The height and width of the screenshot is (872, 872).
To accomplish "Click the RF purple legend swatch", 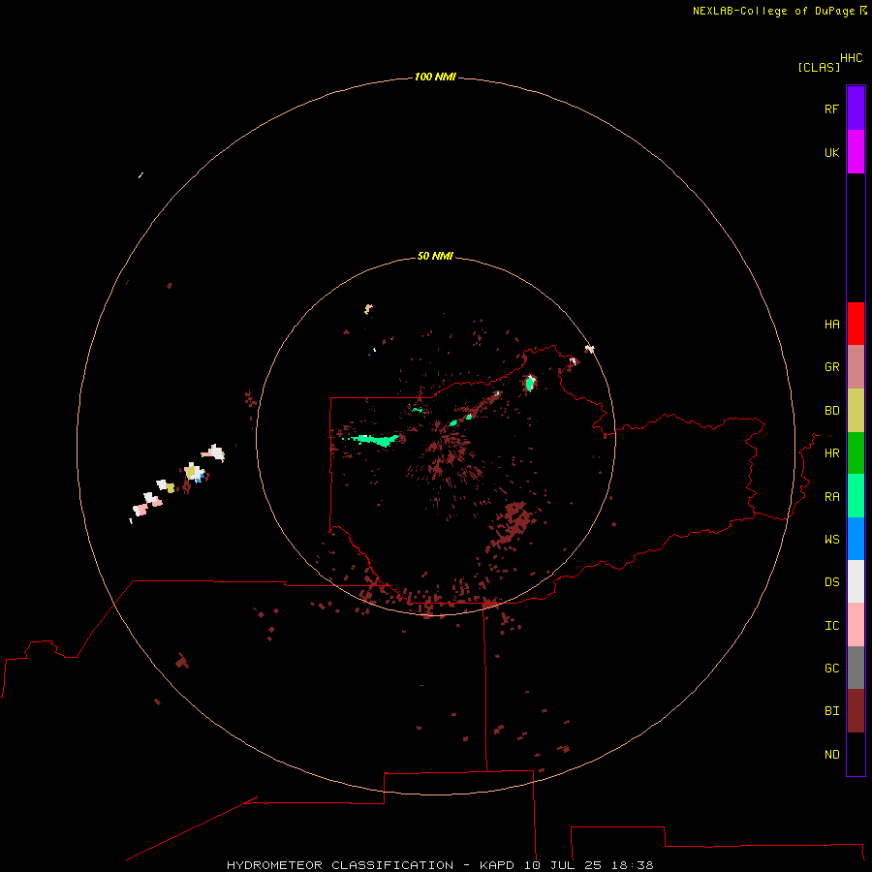I will coord(856,109).
